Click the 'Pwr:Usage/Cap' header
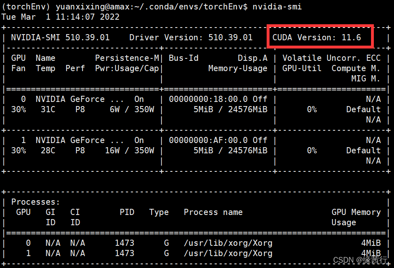The width and height of the screenshot is (394, 268). click(x=127, y=68)
